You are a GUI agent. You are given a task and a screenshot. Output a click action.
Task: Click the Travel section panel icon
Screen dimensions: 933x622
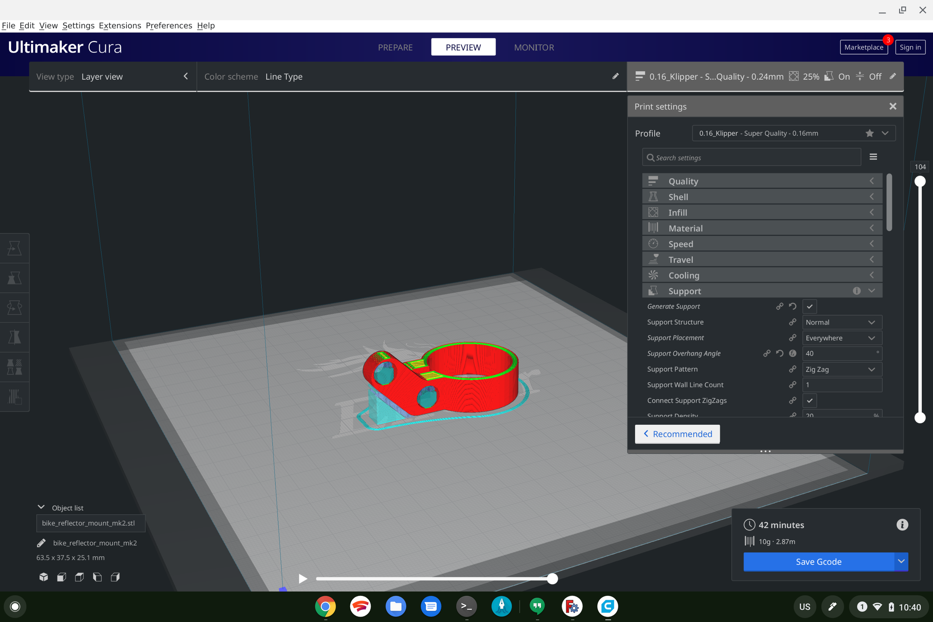(653, 259)
